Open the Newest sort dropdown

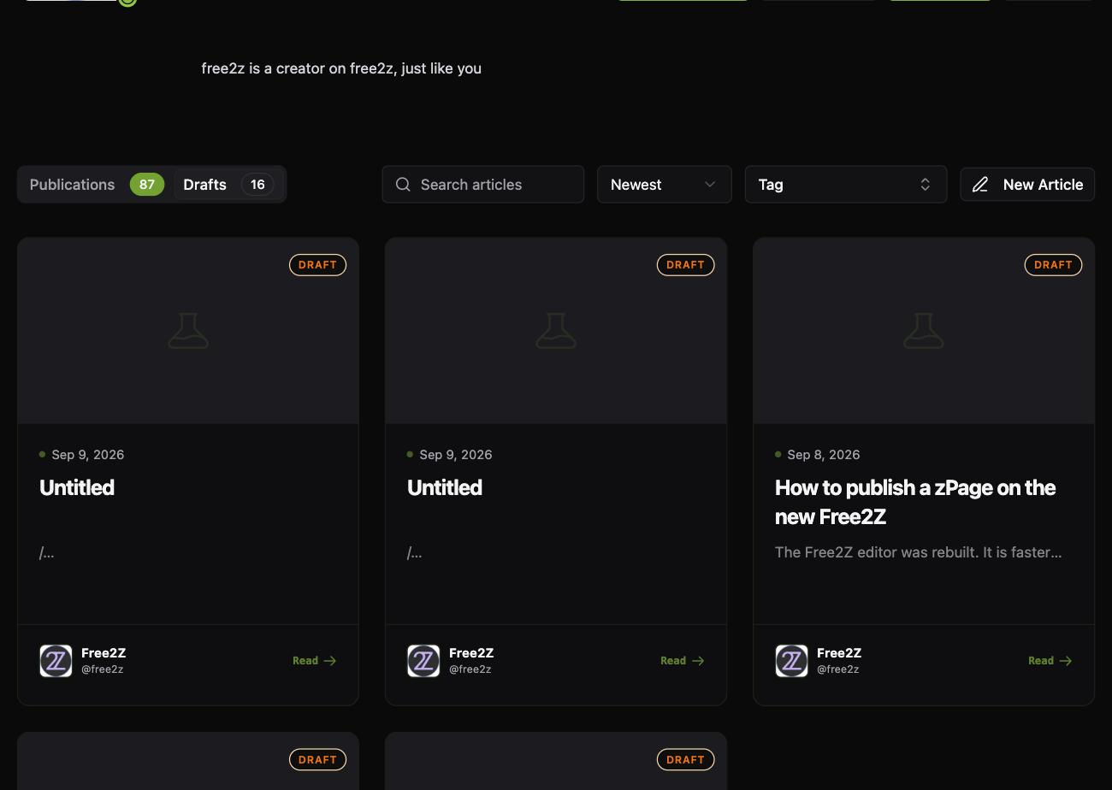click(x=665, y=185)
